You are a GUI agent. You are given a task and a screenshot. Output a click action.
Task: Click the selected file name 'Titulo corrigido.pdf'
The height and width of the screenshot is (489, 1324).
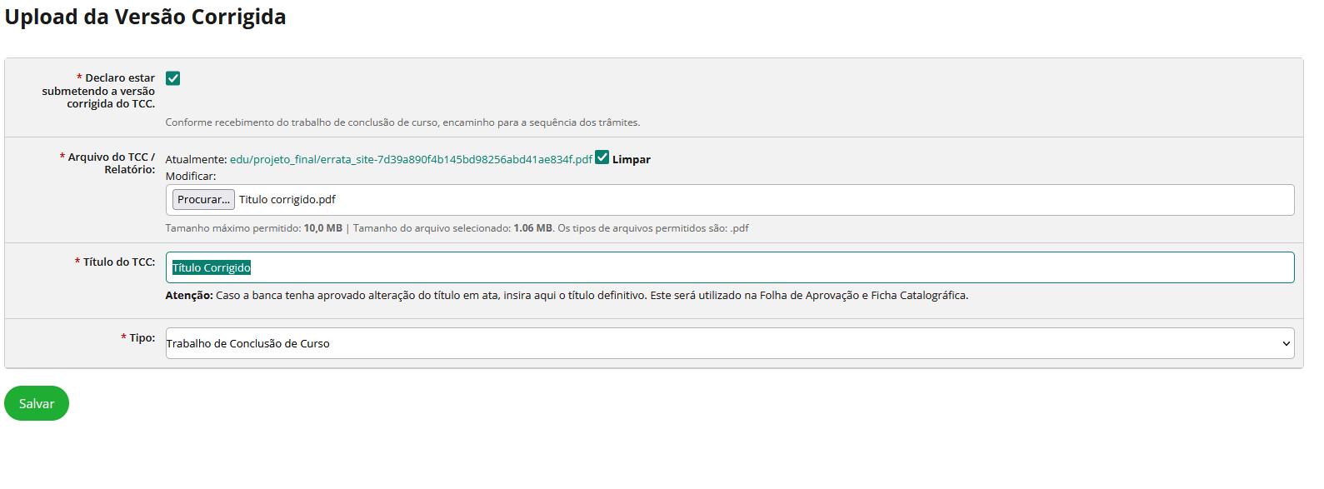287,200
